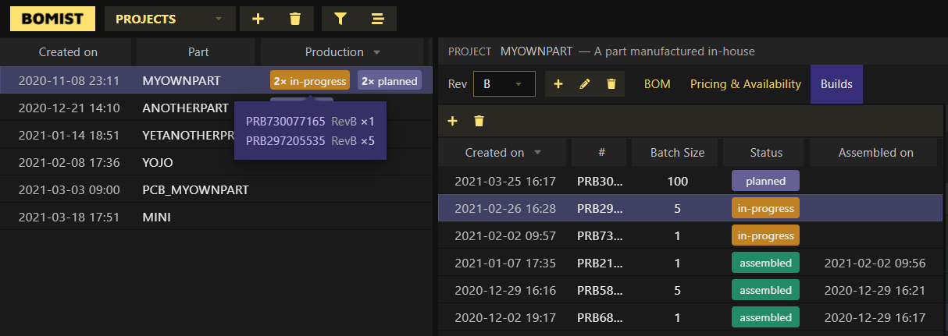Viewport: 948px width, 336px height.
Task: Open the PROJECTS dropdown selector
Action: coord(170,19)
